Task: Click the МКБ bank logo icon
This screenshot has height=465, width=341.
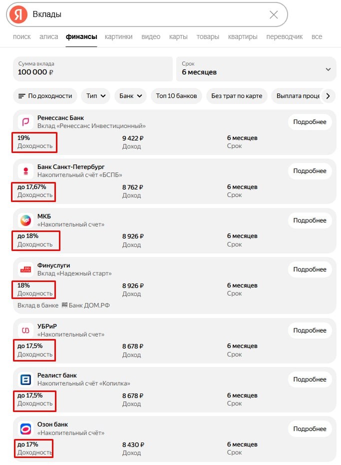Action: coord(25,220)
